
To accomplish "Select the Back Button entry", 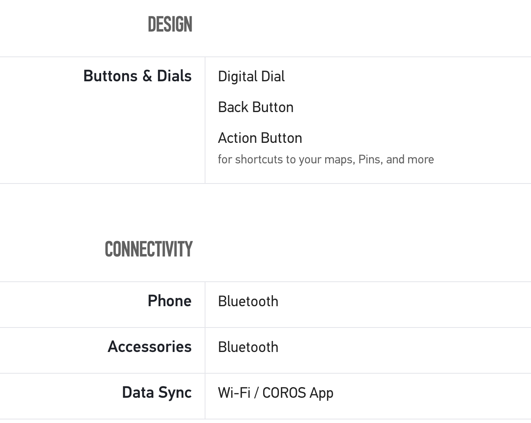I will pyautogui.click(x=256, y=107).
